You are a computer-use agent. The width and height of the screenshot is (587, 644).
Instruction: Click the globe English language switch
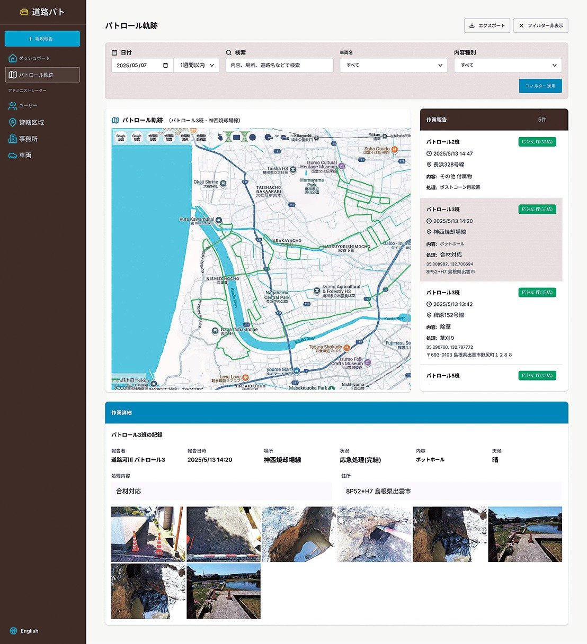pos(24,631)
